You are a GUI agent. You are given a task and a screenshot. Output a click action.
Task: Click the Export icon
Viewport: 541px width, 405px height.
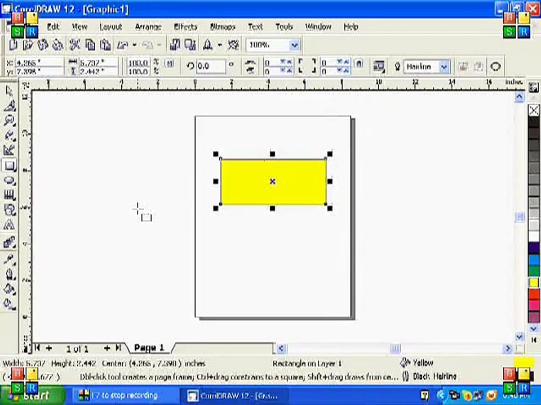click(190, 45)
